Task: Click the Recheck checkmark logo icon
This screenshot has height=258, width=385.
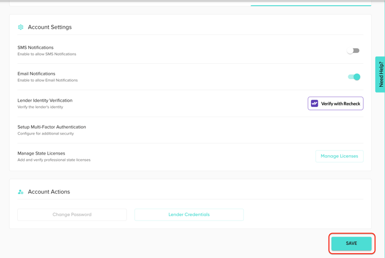Action: click(314, 103)
